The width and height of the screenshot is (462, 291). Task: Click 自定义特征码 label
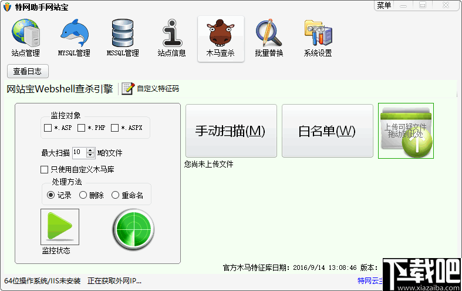[158, 89]
